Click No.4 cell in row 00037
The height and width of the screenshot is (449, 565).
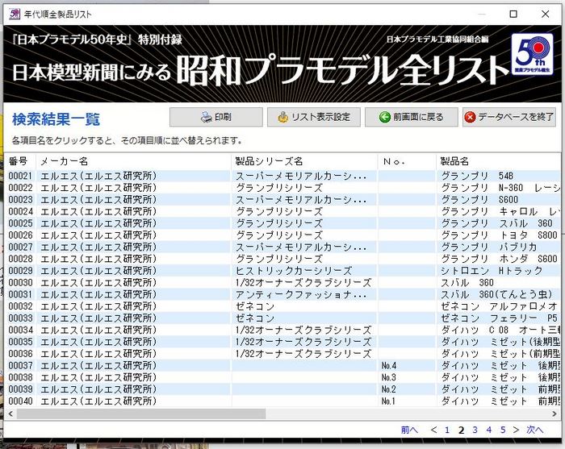[389, 366]
